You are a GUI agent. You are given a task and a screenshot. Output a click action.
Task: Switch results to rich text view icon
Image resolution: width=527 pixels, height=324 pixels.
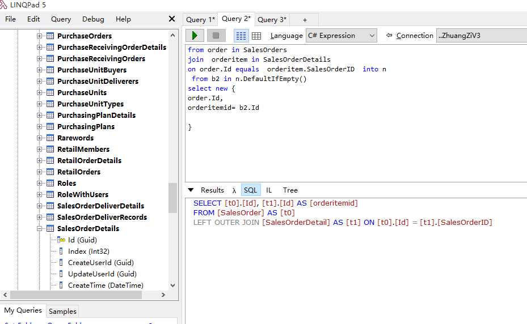(x=241, y=36)
